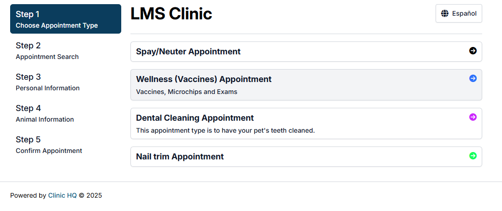This screenshot has width=502, height=211.
Task: Select Nail trim Appointment title
Action: coord(180,157)
